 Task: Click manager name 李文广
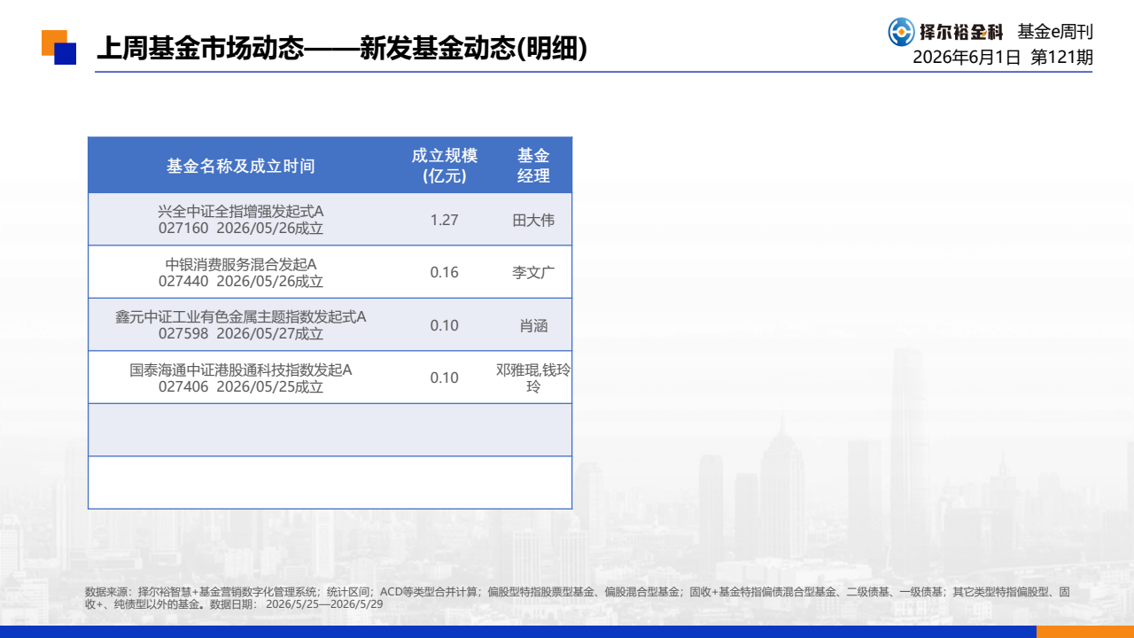pos(533,272)
